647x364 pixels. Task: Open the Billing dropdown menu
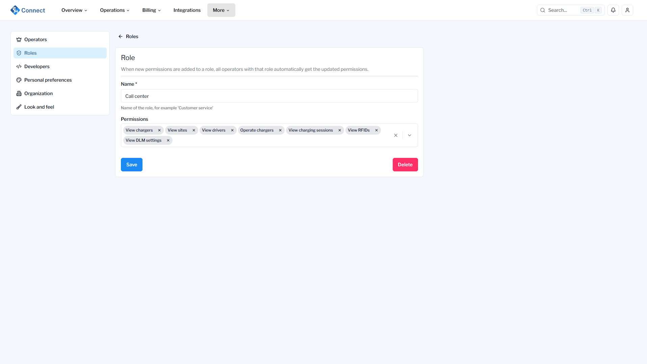[151, 10]
